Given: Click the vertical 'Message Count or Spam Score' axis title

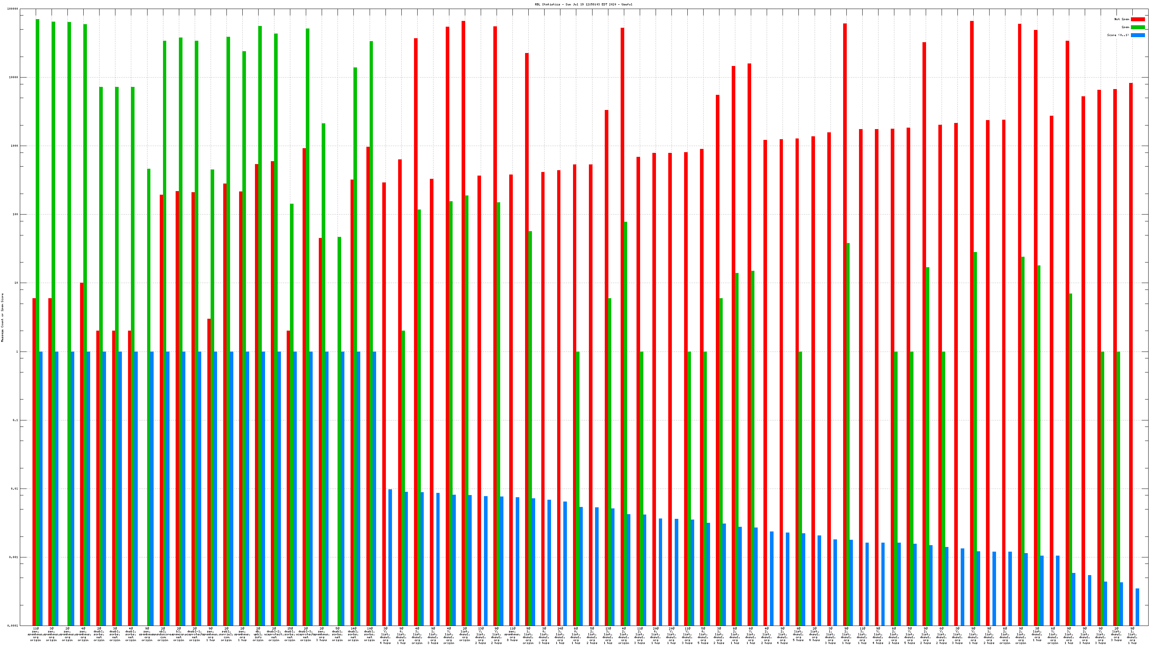Looking at the screenshot, I should (2, 318).
